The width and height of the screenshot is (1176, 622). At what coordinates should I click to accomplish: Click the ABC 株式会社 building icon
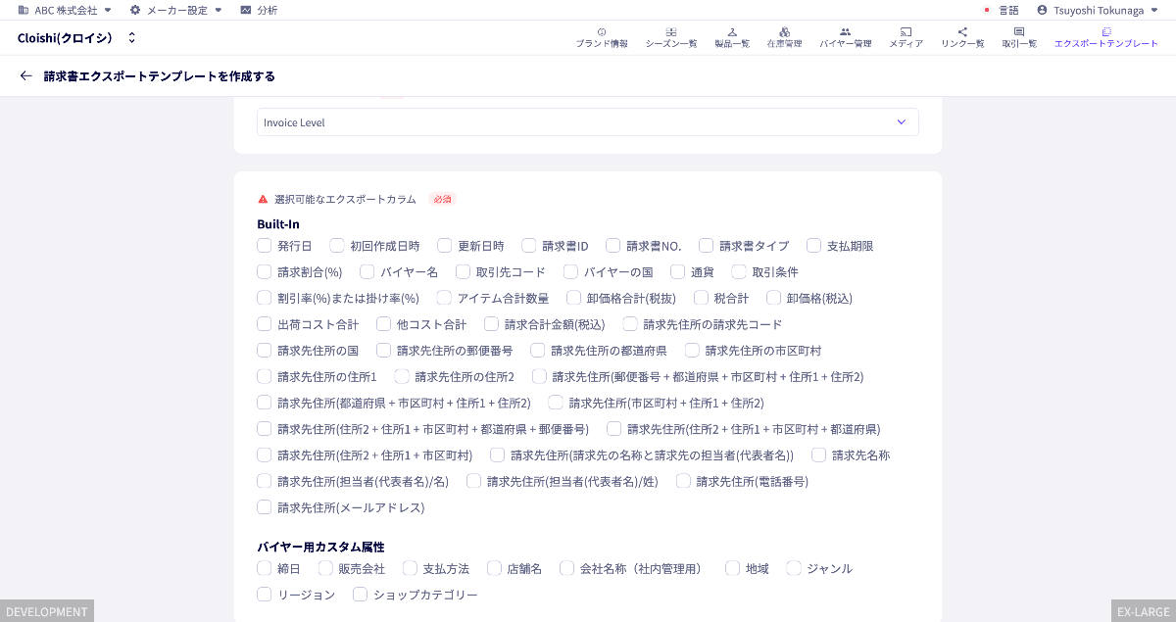[23, 10]
